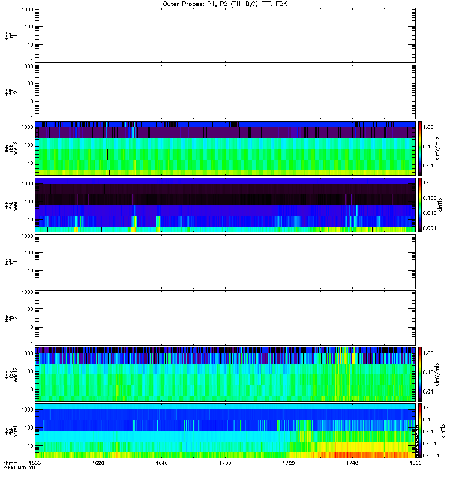Click the empty thc fff 1 panel

[x=225, y=261]
